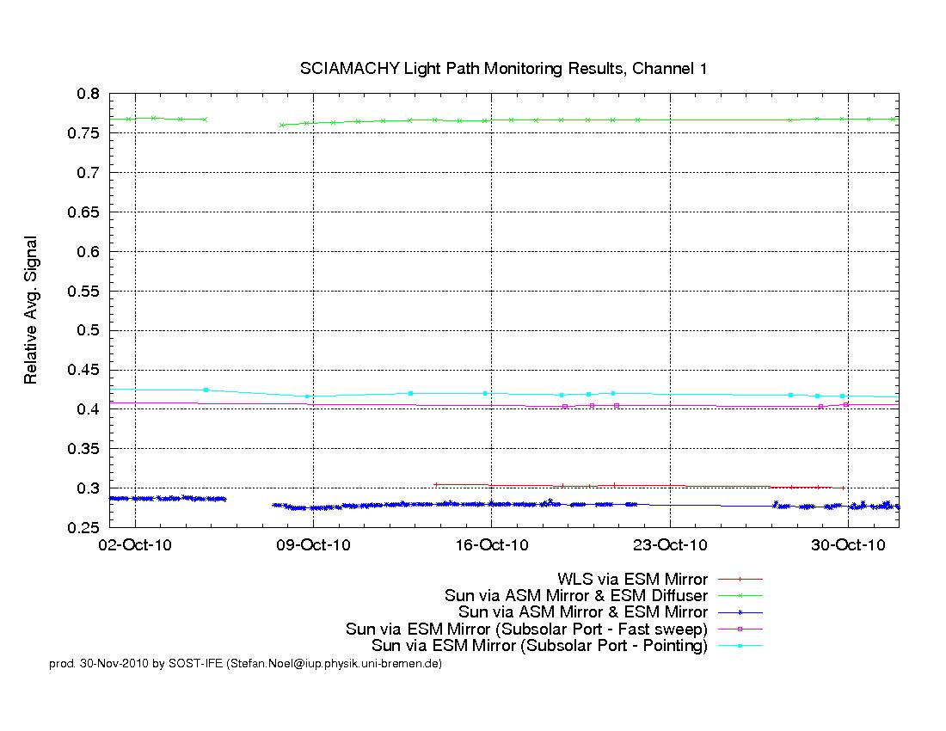Viewport: 946px width, 731px height.
Task: Click the y-axis tick value 0.35
Action: 84,449
